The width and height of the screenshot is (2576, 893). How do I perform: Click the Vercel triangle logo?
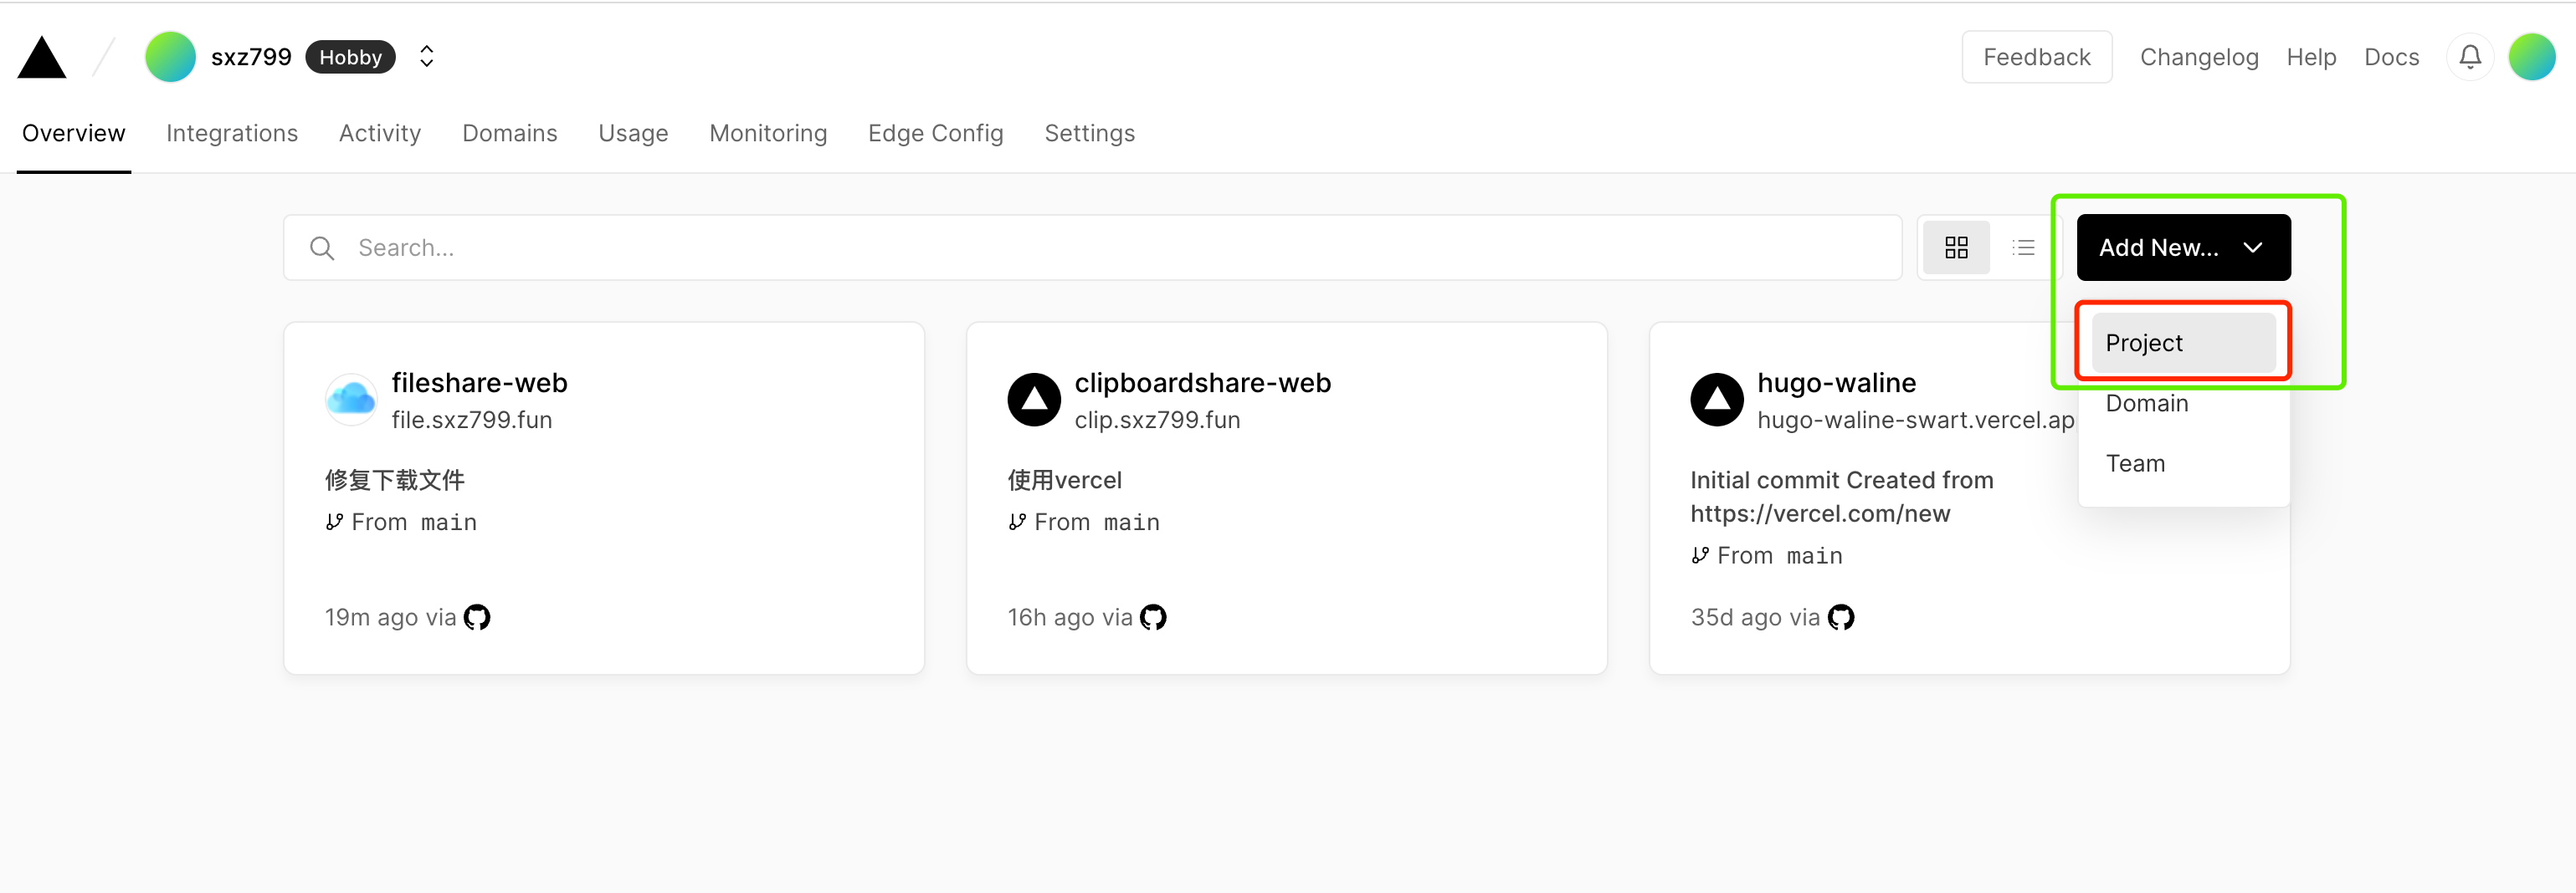[x=42, y=57]
